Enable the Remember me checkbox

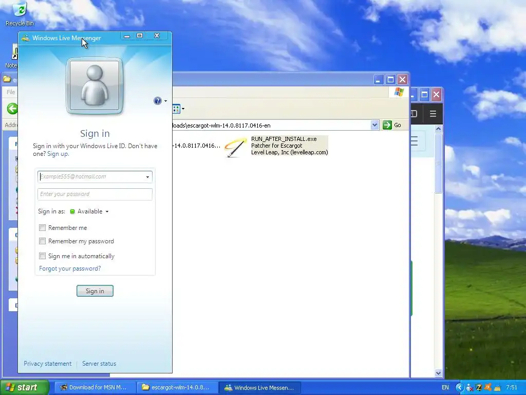click(x=42, y=228)
